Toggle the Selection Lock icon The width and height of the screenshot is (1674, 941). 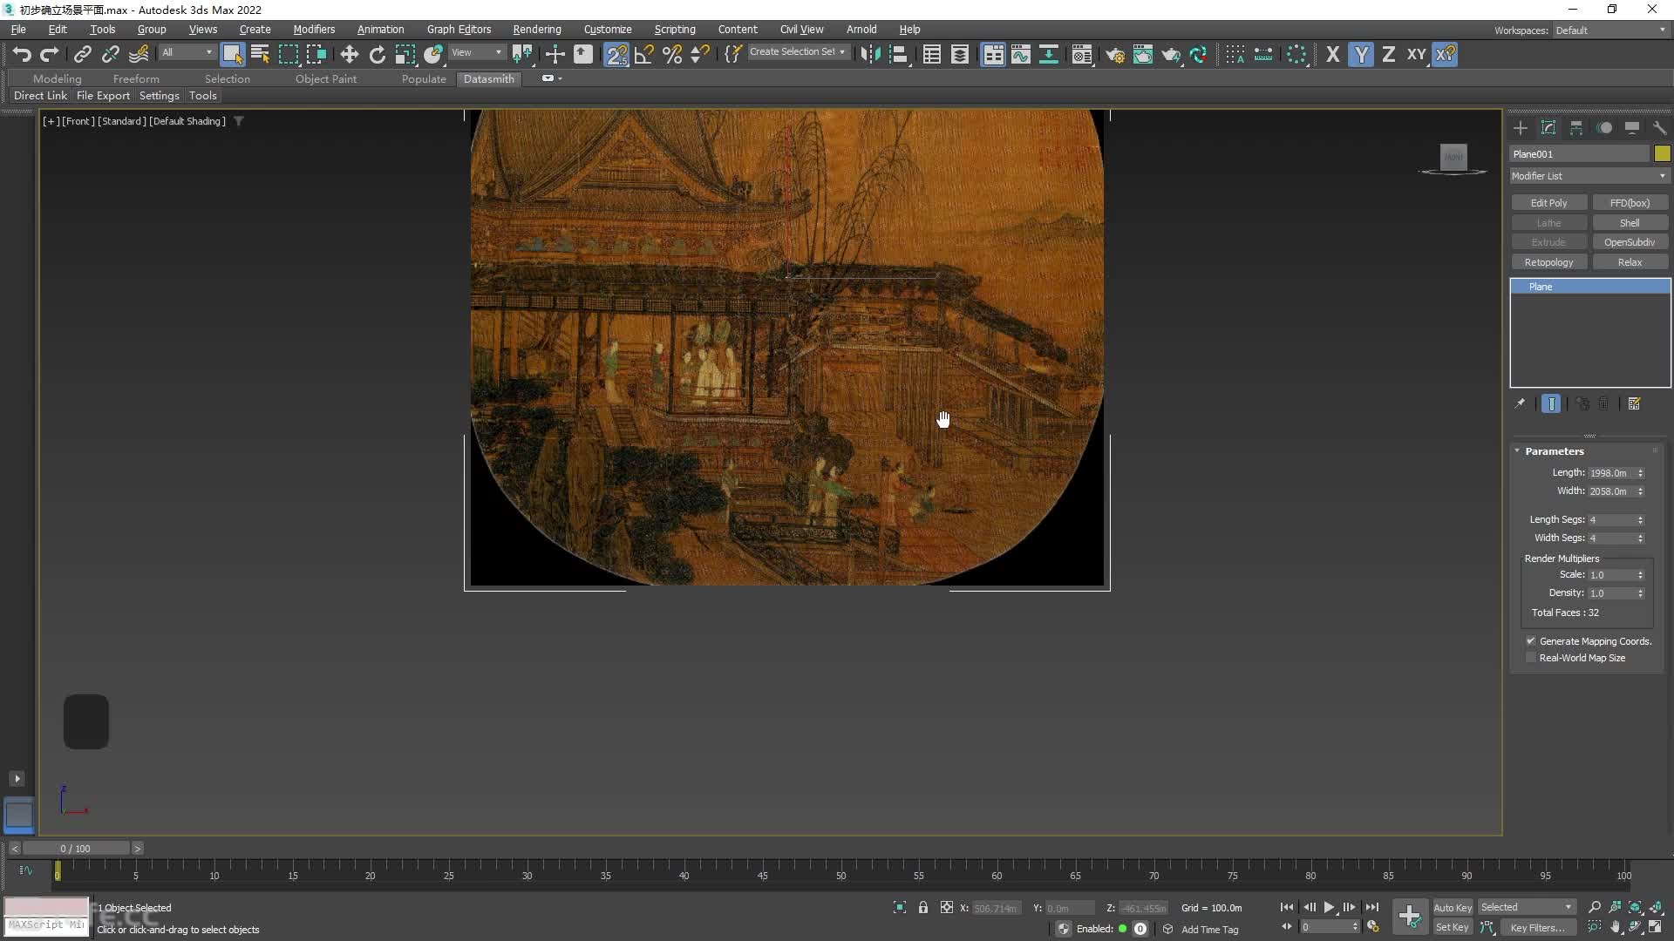[923, 907]
